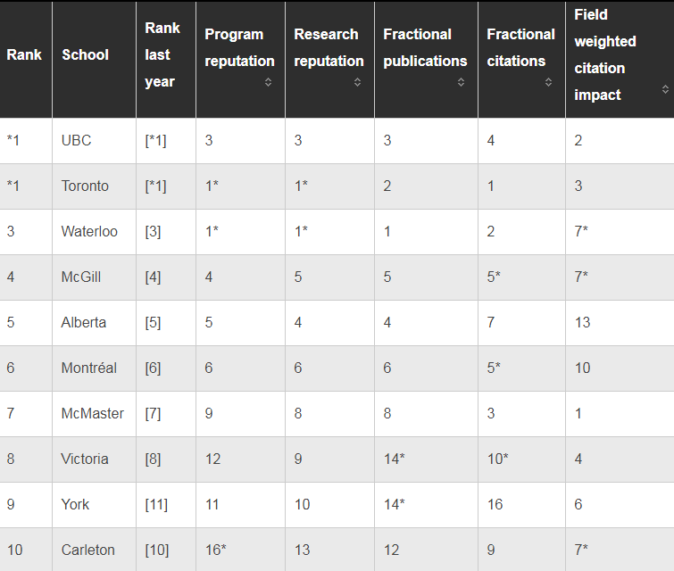Select the Alberta row school cell
The width and height of the screenshot is (674, 571).
coord(83,323)
